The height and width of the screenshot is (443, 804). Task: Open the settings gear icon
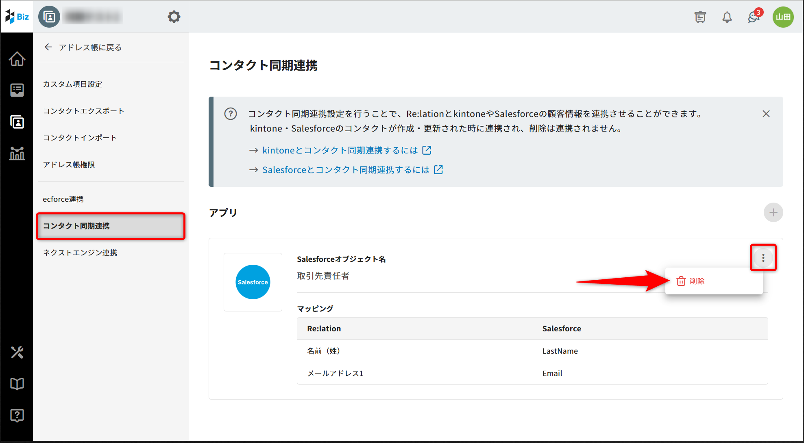pyautogui.click(x=174, y=17)
